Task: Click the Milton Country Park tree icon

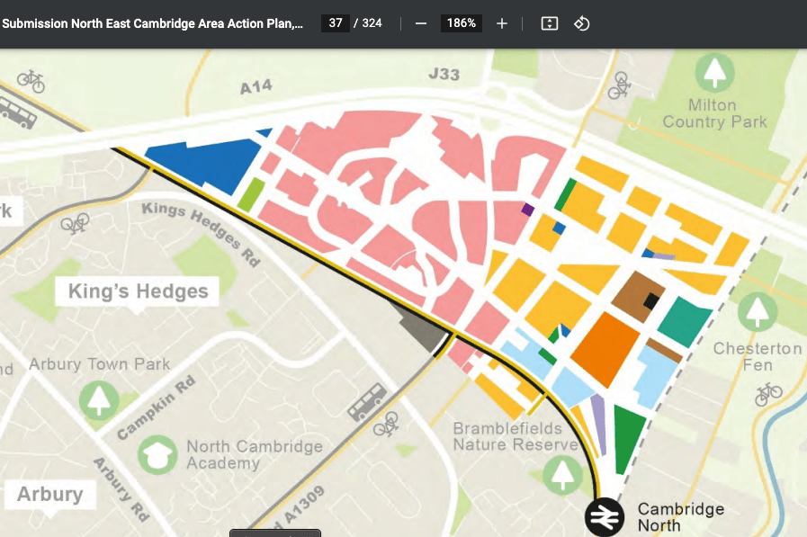Action: (x=714, y=72)
